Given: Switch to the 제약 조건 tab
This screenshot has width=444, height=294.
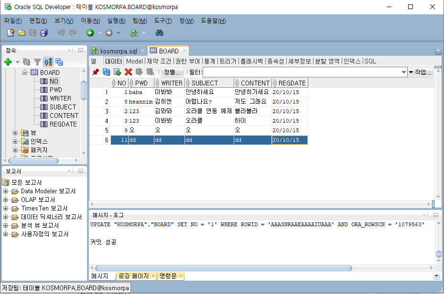Looking at the screenshot, I should [x=159, y=62].
